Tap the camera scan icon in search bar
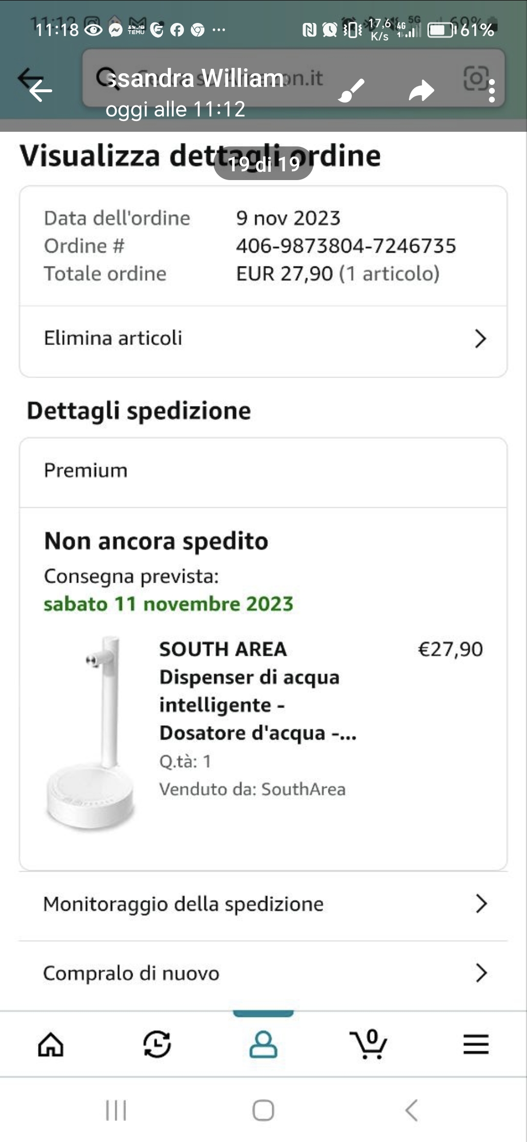This screenshot has width=527, height=1142. pyautogui.click(x=476, y=78)
